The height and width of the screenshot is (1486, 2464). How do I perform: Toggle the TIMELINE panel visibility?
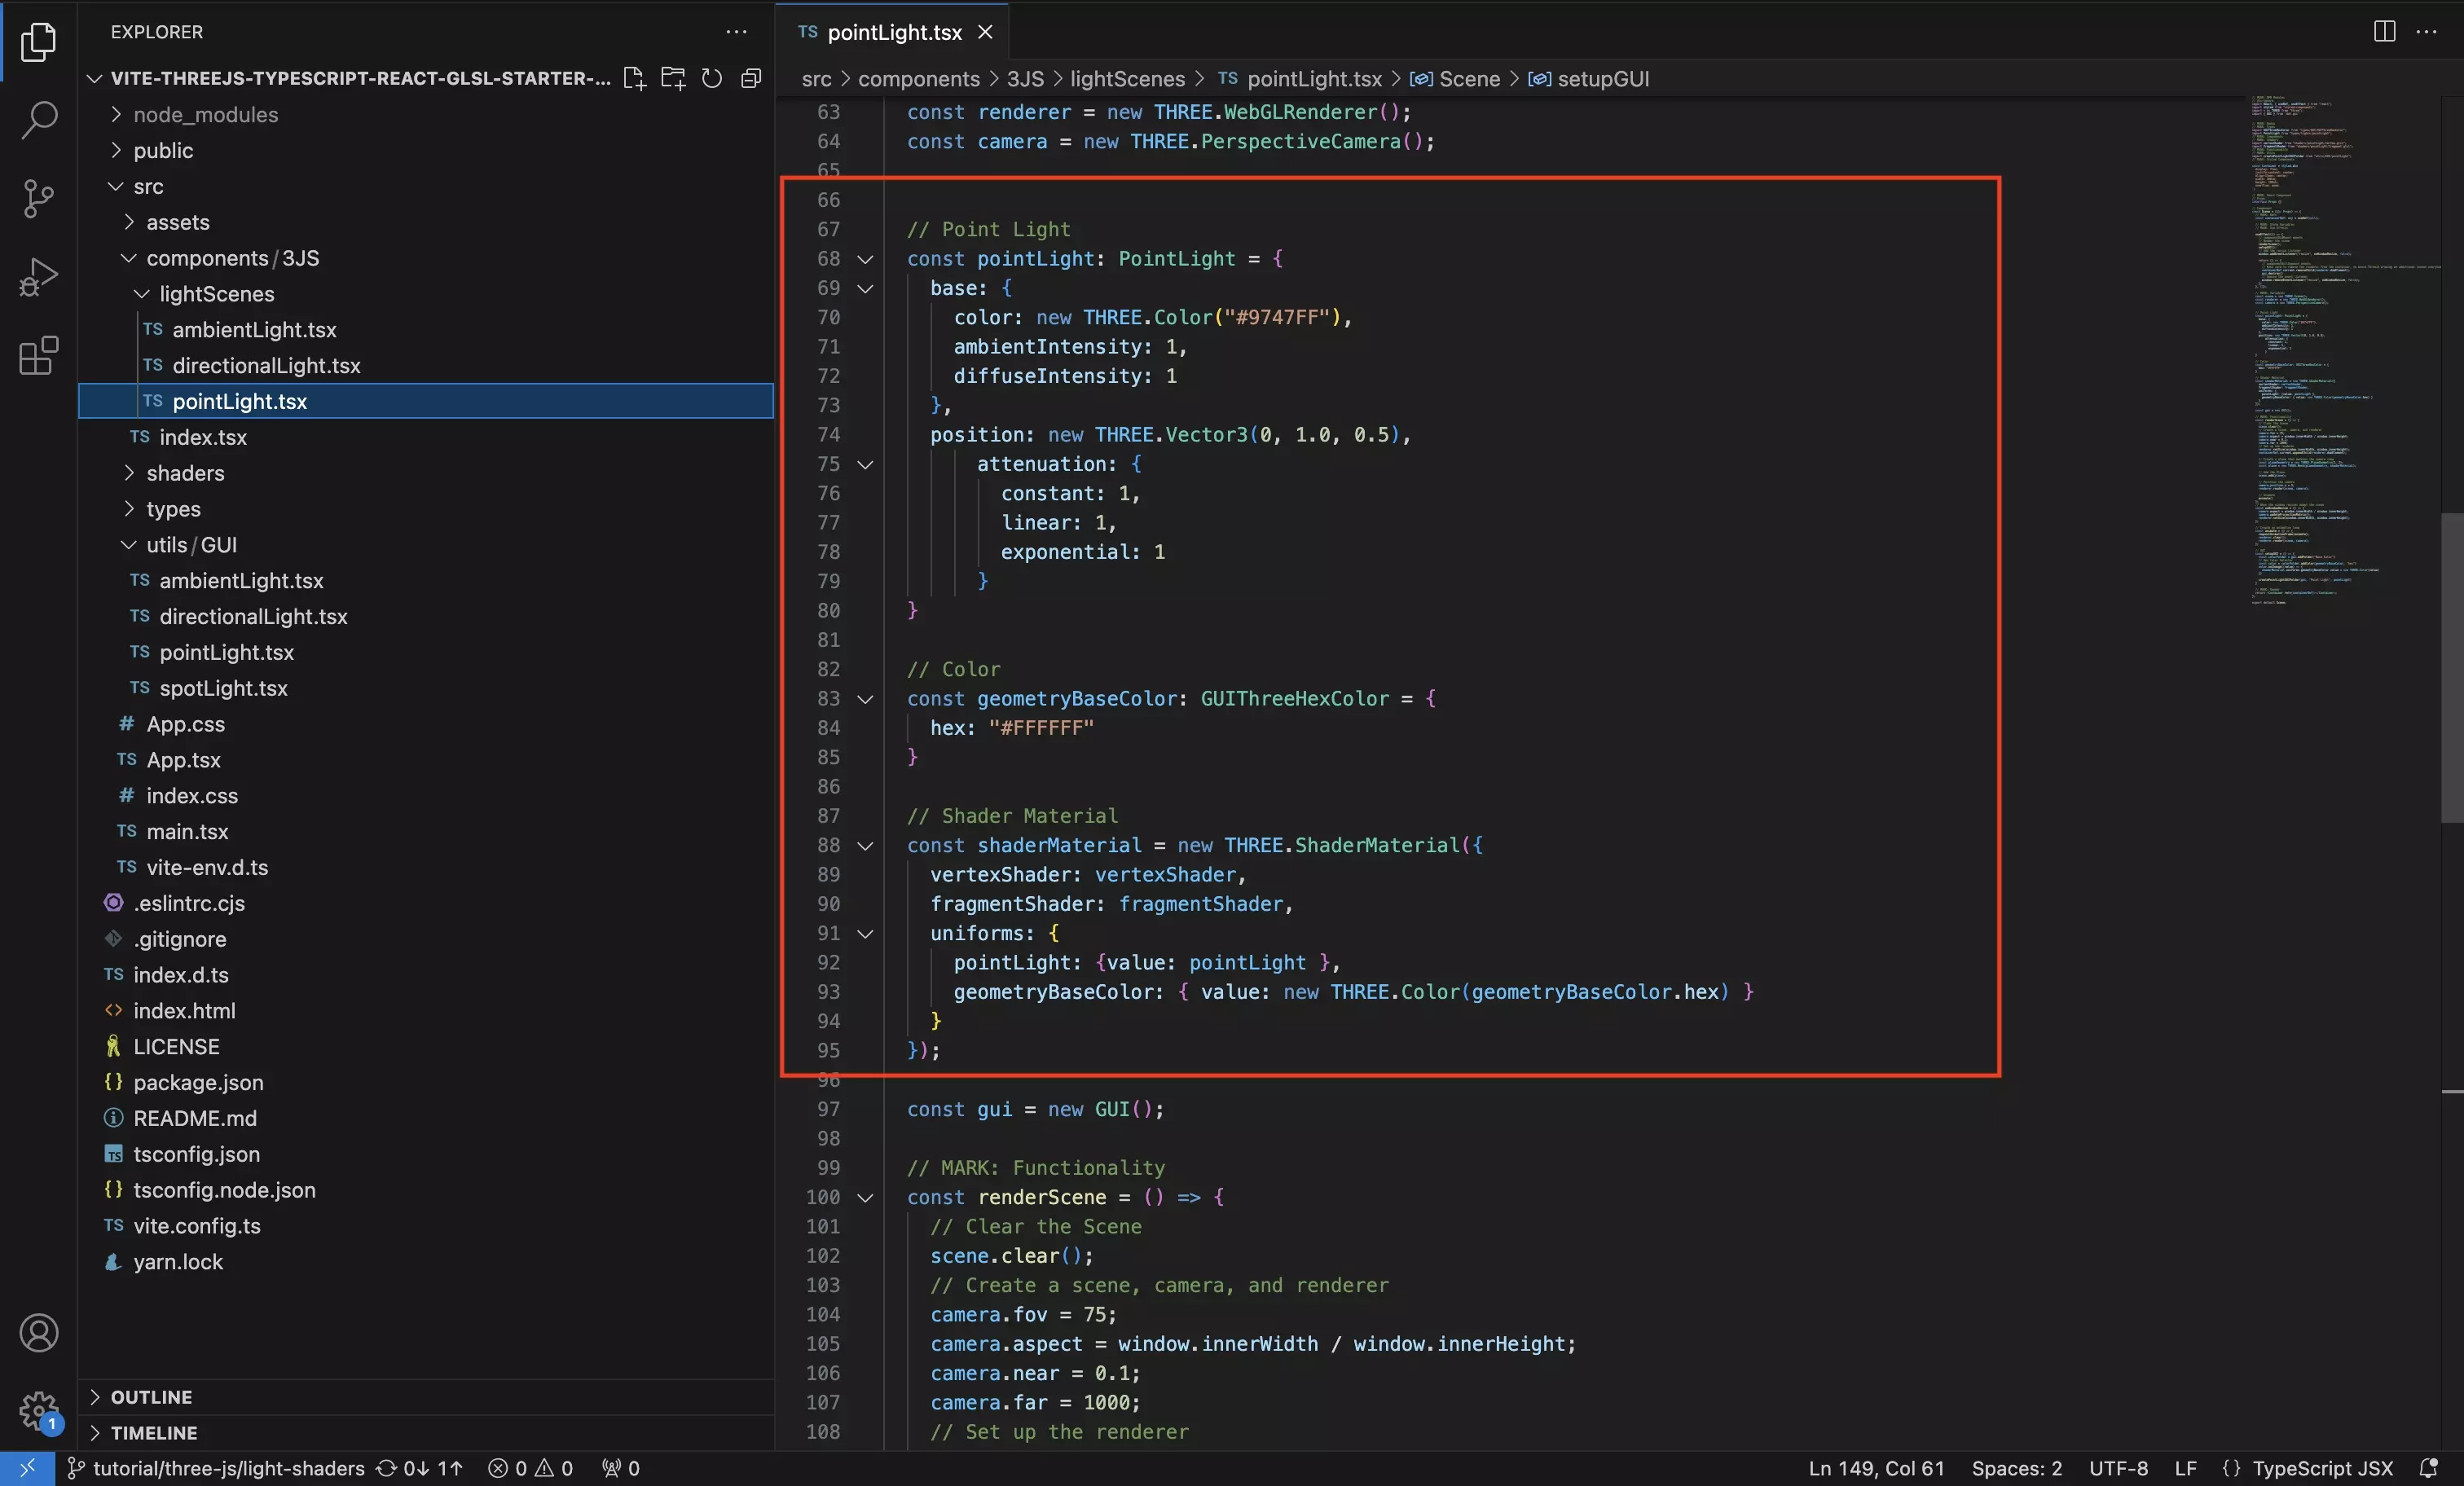tap(97, 1431)
